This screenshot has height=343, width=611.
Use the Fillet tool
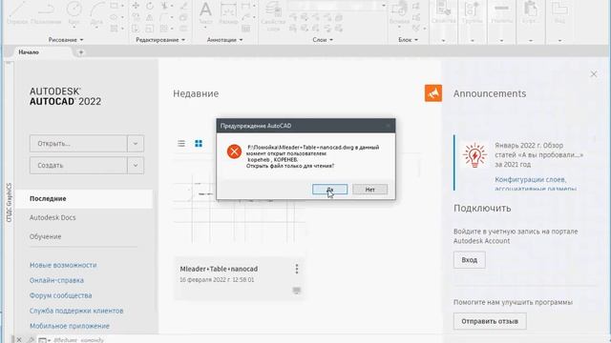[164, 17]
